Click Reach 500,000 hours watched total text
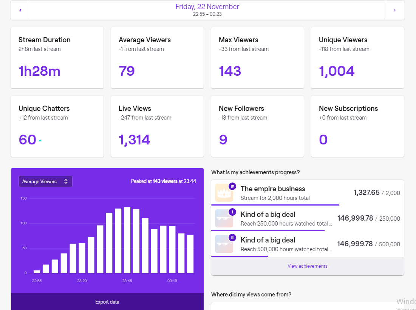The image size is (416, 310). (286, 249)
